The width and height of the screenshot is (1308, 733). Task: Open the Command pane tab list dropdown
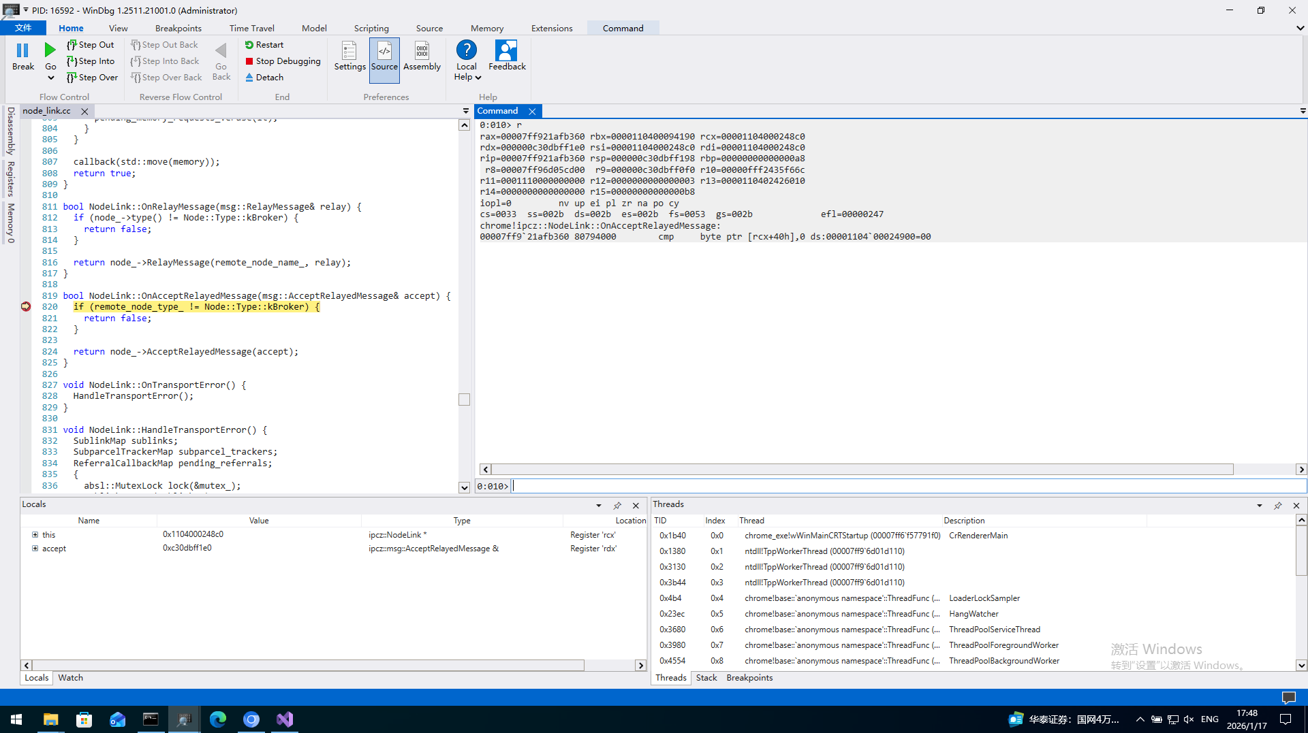coord(1303,111)
